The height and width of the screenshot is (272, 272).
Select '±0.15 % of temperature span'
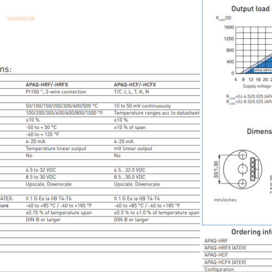click(x=59, y=213)
